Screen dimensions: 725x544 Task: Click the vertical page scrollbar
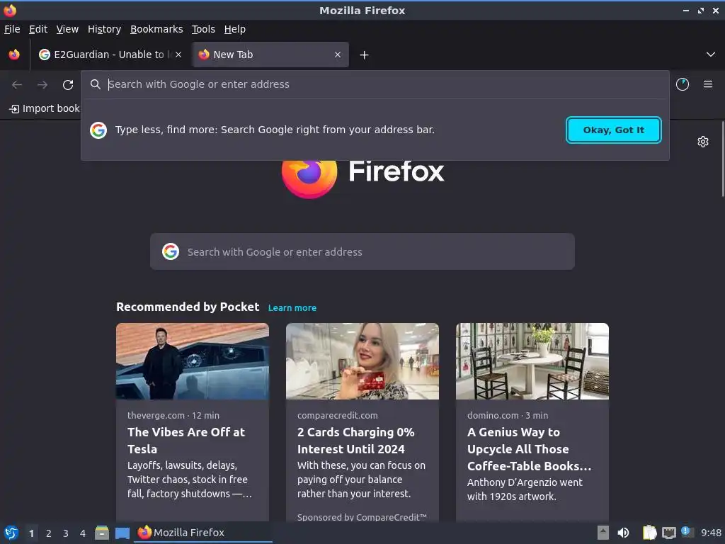(722, 159)
